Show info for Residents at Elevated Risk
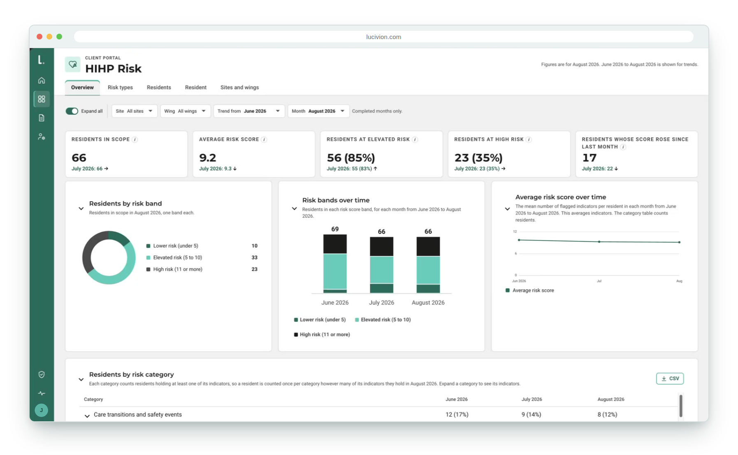Image resolution: width=738 pixels, height=455 pixels. click(x=415, y=140)
